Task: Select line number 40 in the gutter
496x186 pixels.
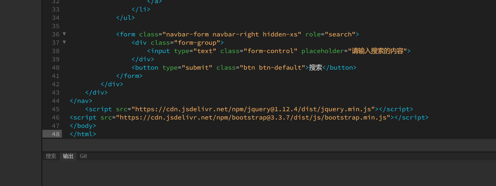Action: tap(56, 68)
